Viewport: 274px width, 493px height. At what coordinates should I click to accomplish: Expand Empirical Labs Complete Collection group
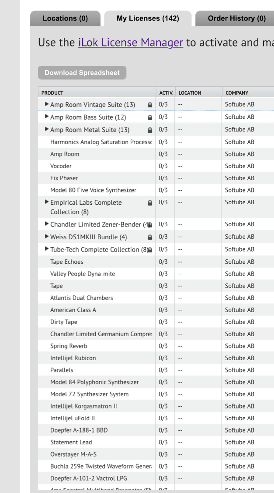(47, 202)
